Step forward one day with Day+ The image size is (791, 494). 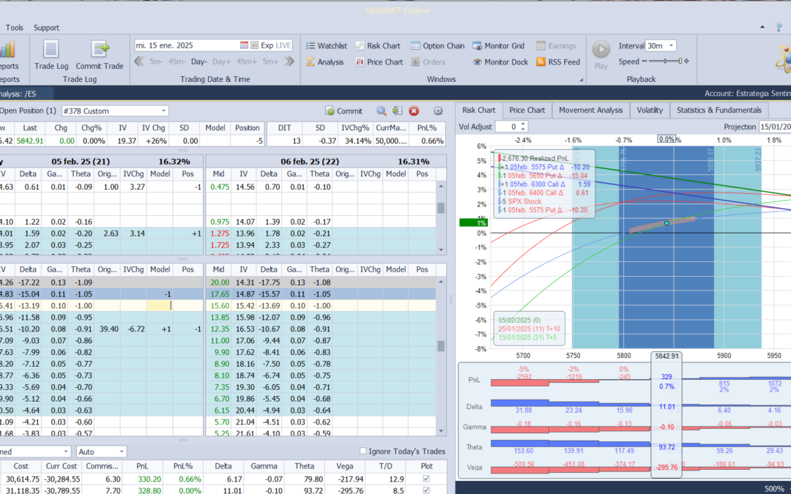221,62
